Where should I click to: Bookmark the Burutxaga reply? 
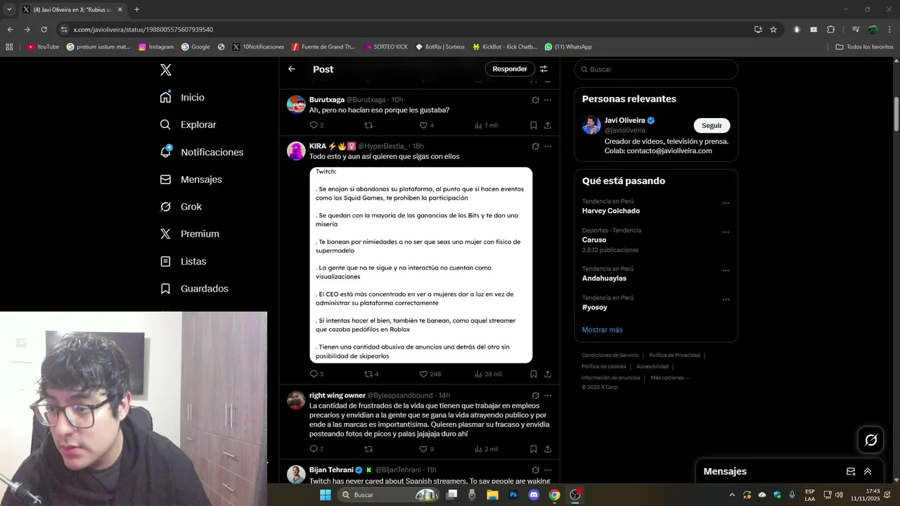534,125
